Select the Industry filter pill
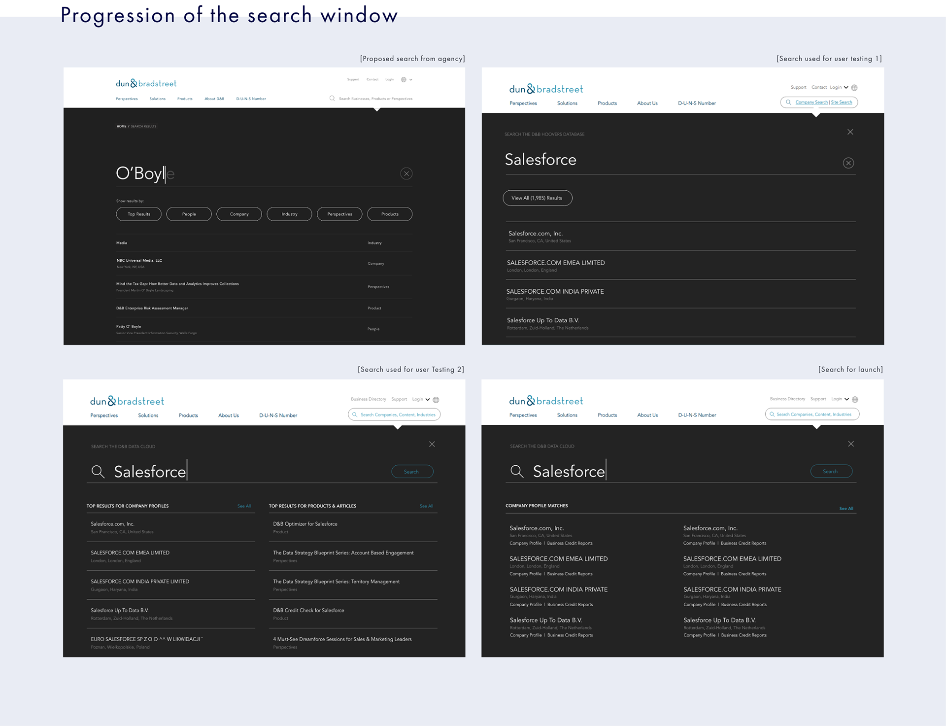The image size is (946, 726). tap(290, 214)
